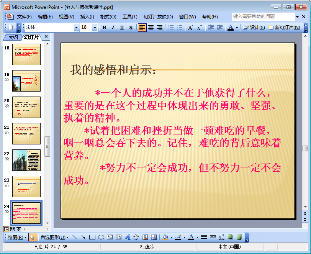Switch to the 幻灯片 (Slides) tab
This screenshot has width=311, height=254.
pos(31,37)
